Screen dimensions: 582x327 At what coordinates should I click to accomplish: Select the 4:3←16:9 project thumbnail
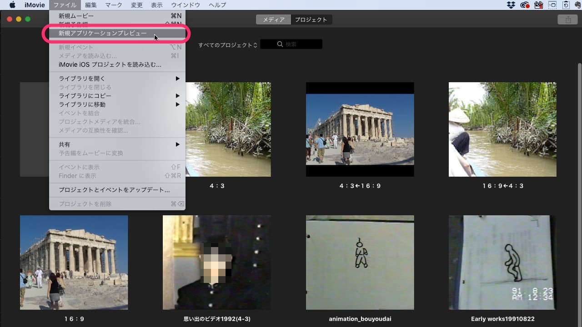coord(360,129)
